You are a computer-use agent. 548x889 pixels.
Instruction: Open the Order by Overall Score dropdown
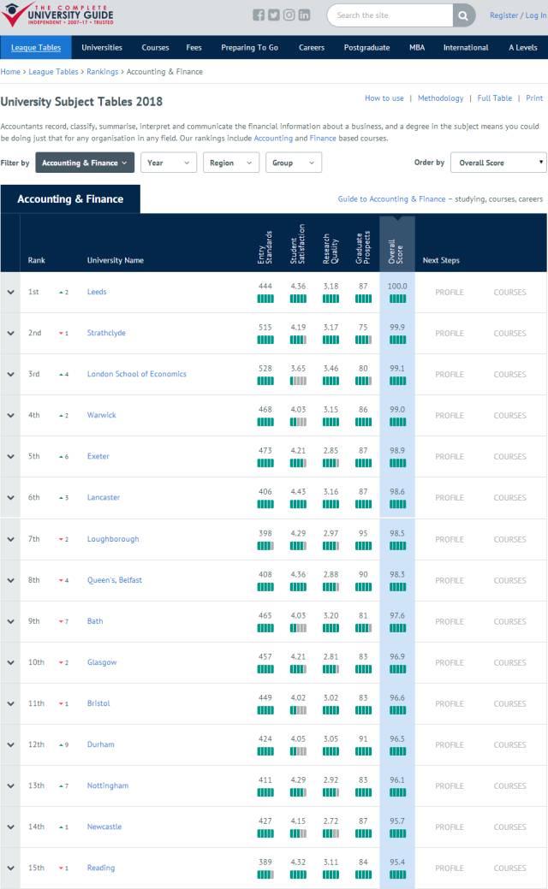tap(498, 163)
